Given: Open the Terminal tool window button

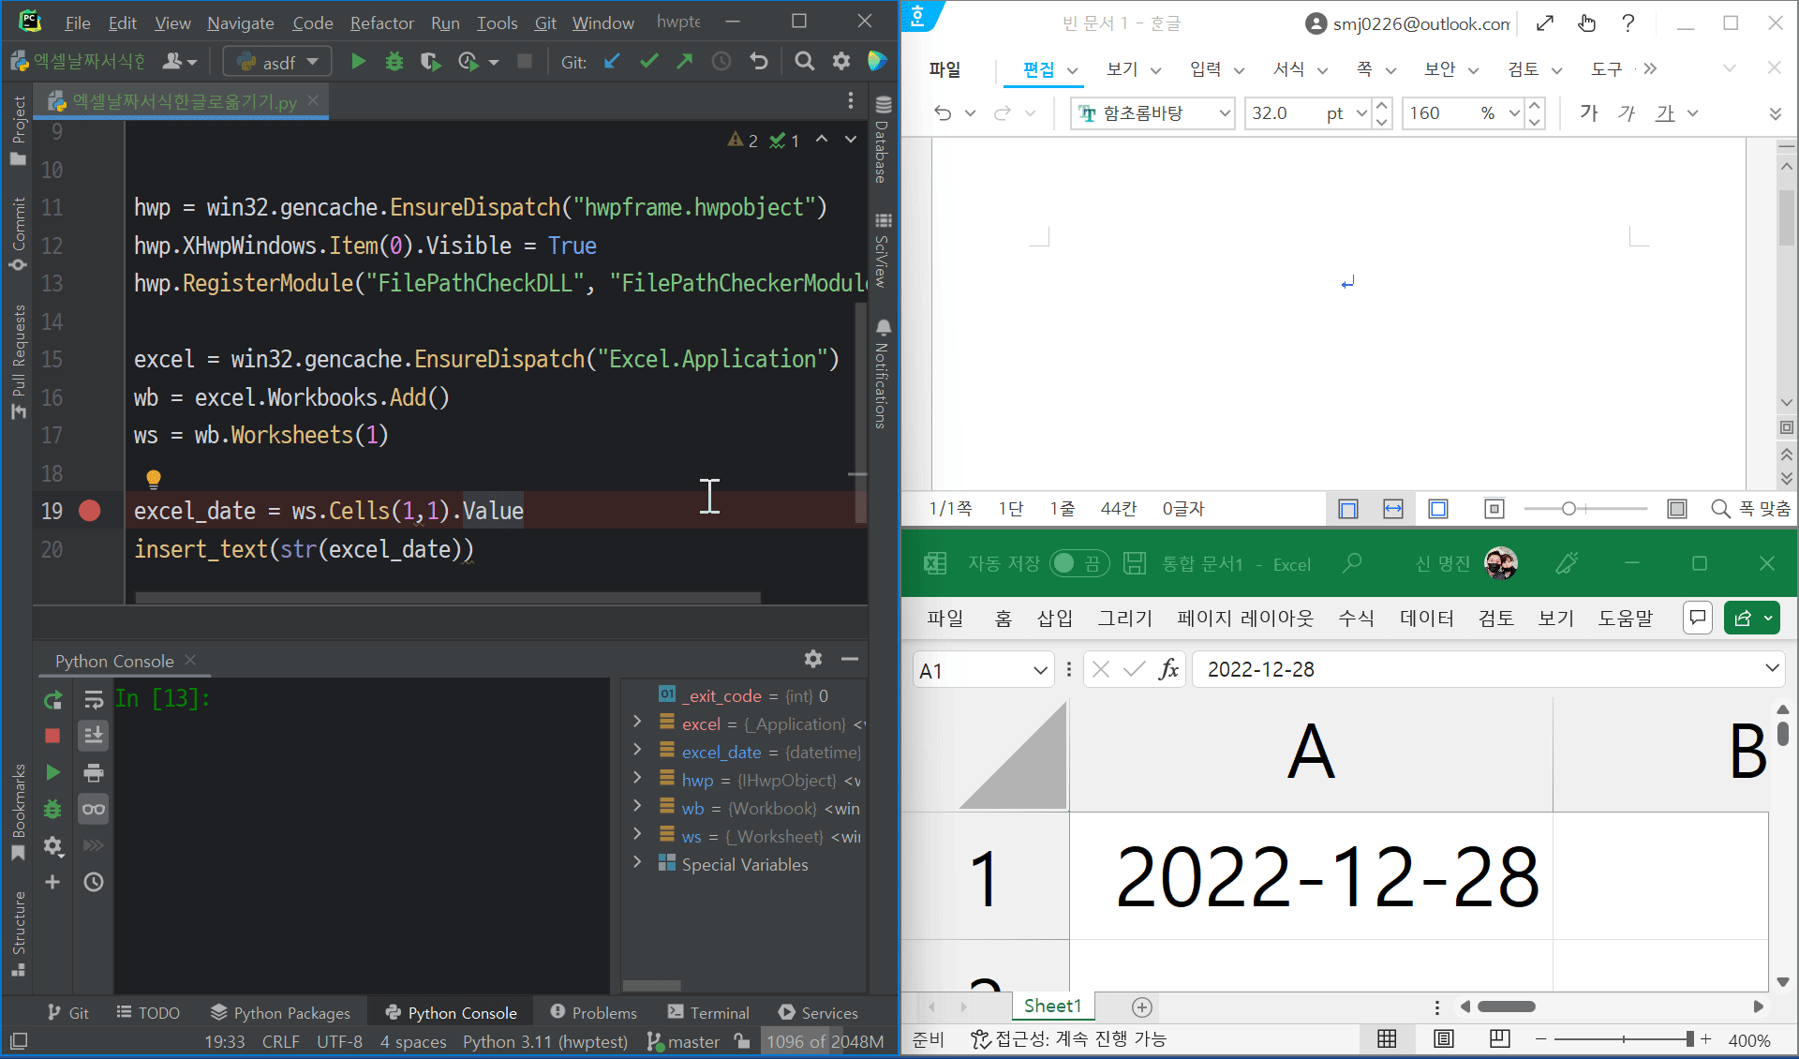Looking at the screenshot, I should click(708, 1013).
